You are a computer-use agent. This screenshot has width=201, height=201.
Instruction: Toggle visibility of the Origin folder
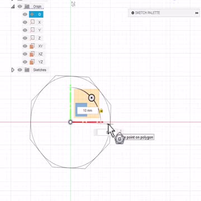coord(20,7)
